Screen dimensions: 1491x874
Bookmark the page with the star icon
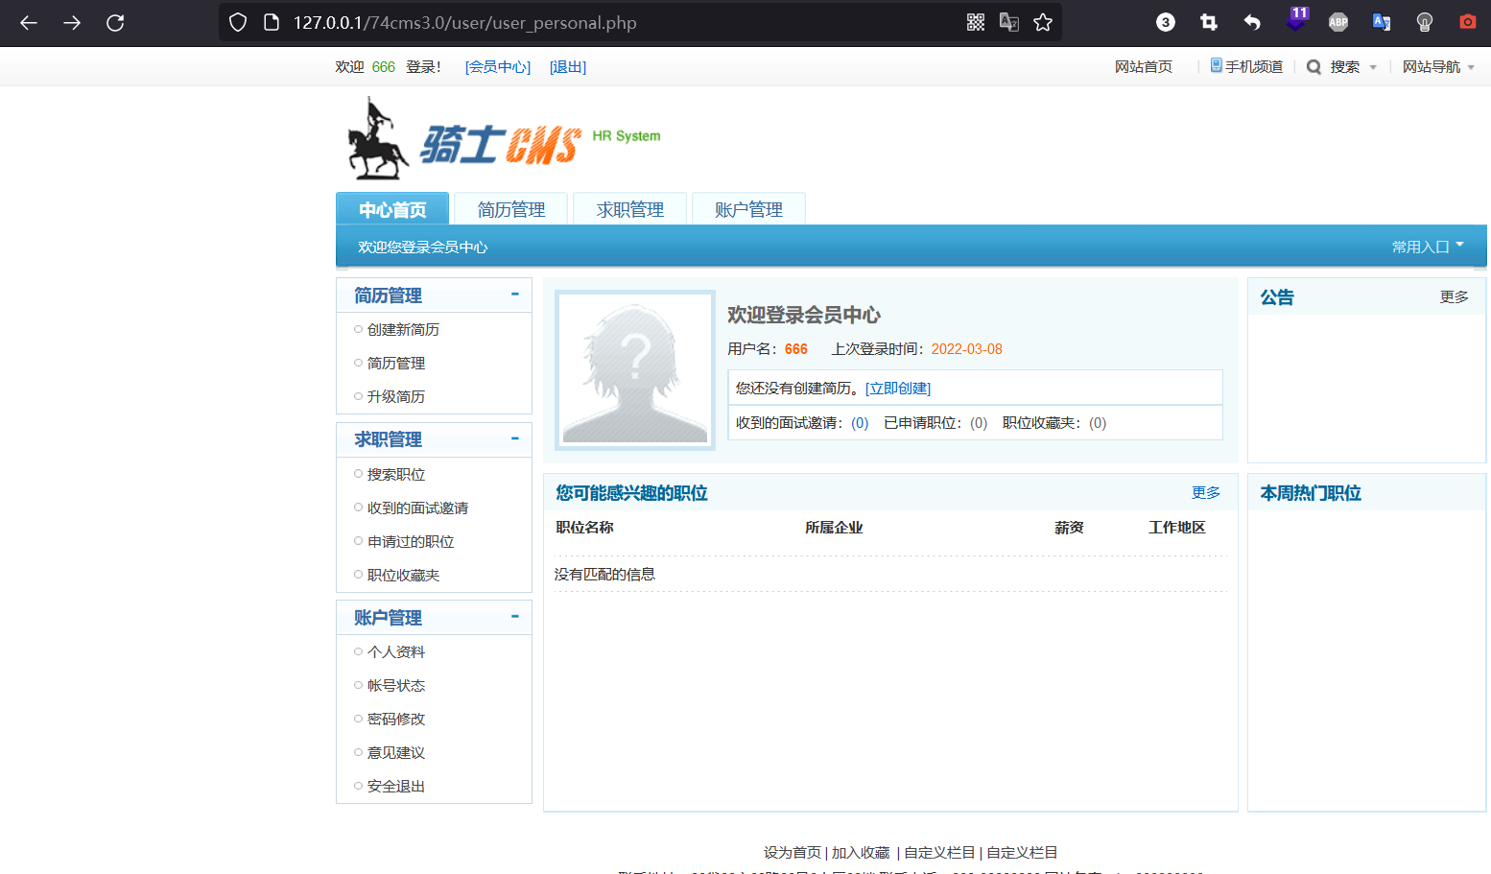pyautogui.click(x=1043, y=22)
